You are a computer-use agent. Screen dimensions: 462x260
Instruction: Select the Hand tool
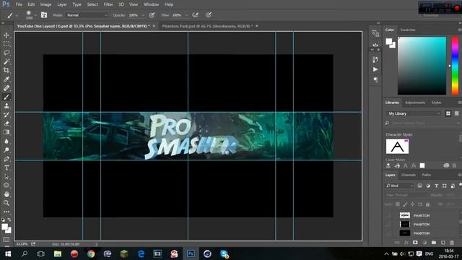(6, 194)
